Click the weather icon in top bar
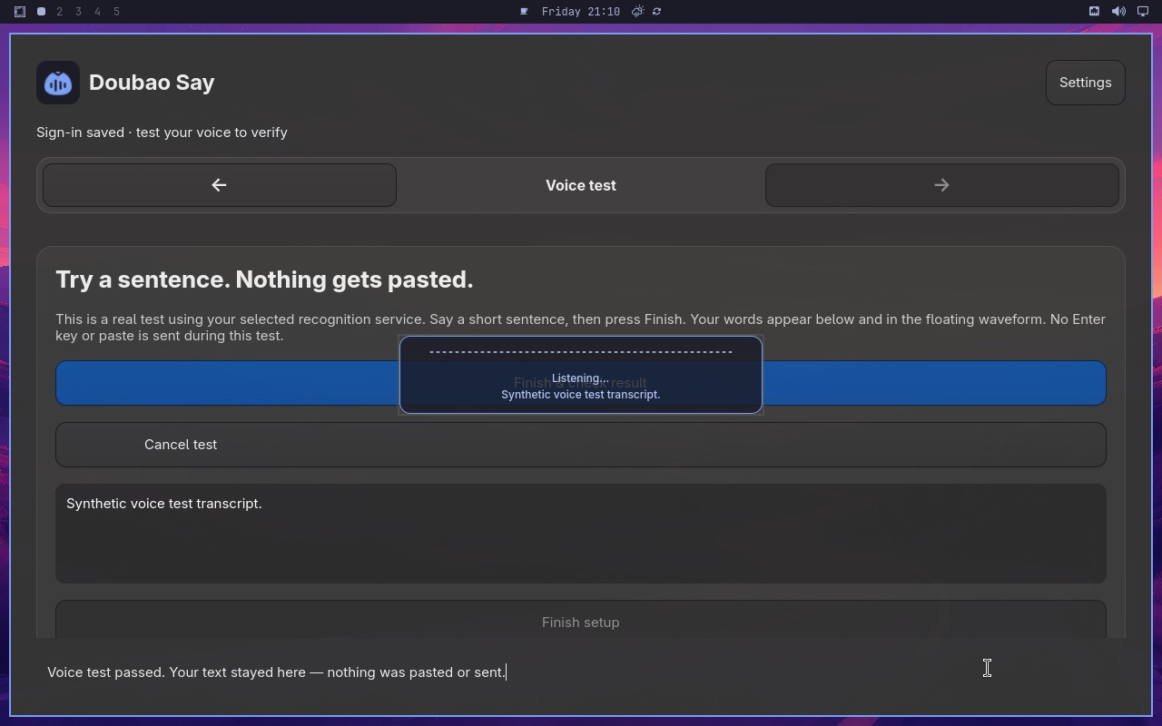Image resolution: width=1162 pixels, height=726 pixels. point(638,12)
